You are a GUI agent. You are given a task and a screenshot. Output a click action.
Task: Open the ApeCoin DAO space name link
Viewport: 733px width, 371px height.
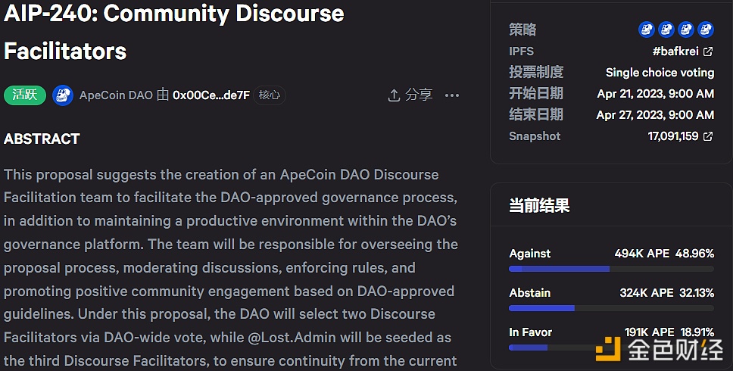click(116, 95)
